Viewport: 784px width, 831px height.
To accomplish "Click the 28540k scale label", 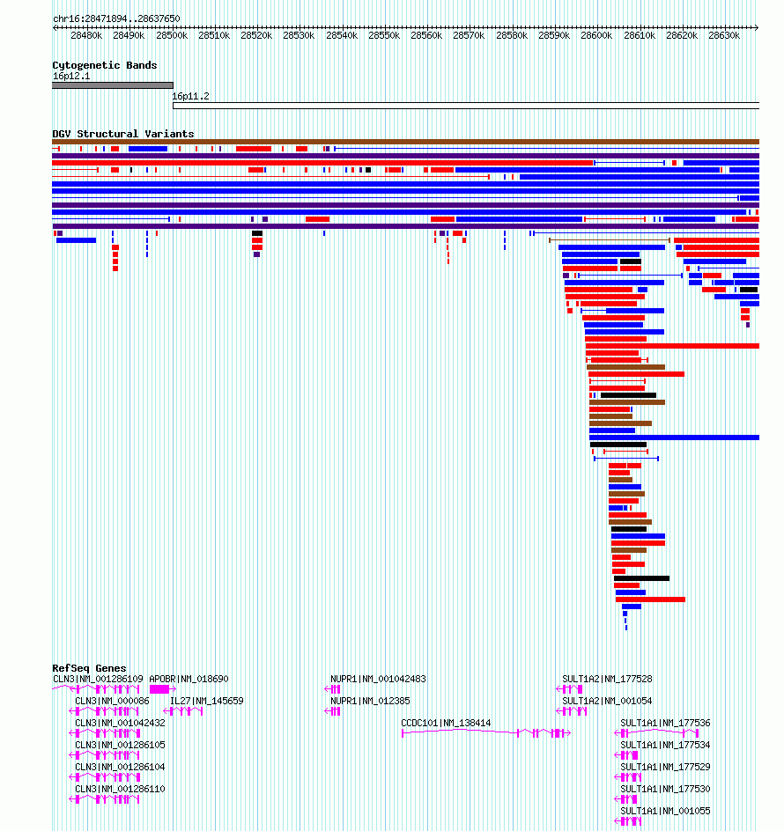I will (342, 35).
